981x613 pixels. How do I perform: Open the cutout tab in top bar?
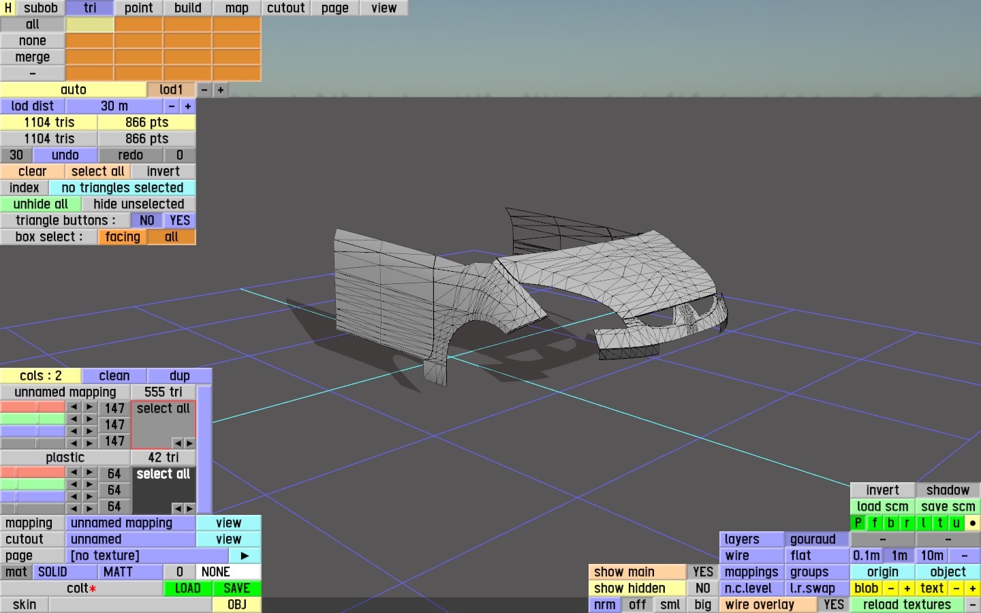point(286,8)
